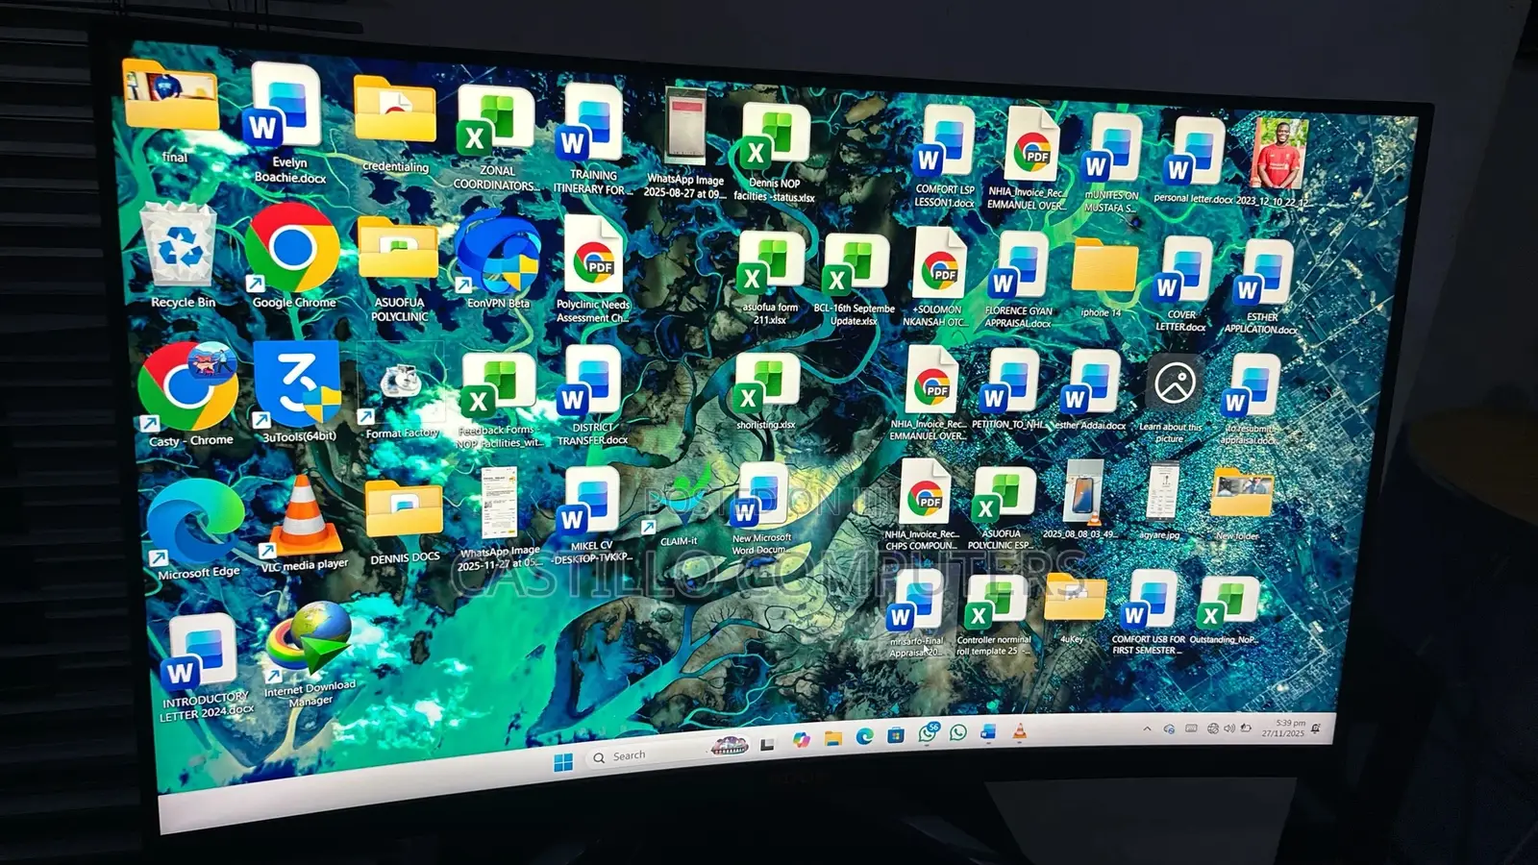Select WhatsApp Image 2025-08-27 file
The width and height of the screenshot is (1538, 865).
685,142
